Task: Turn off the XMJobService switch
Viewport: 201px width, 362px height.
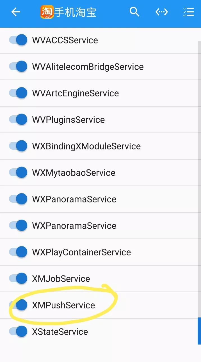Action: coord(18,279)
